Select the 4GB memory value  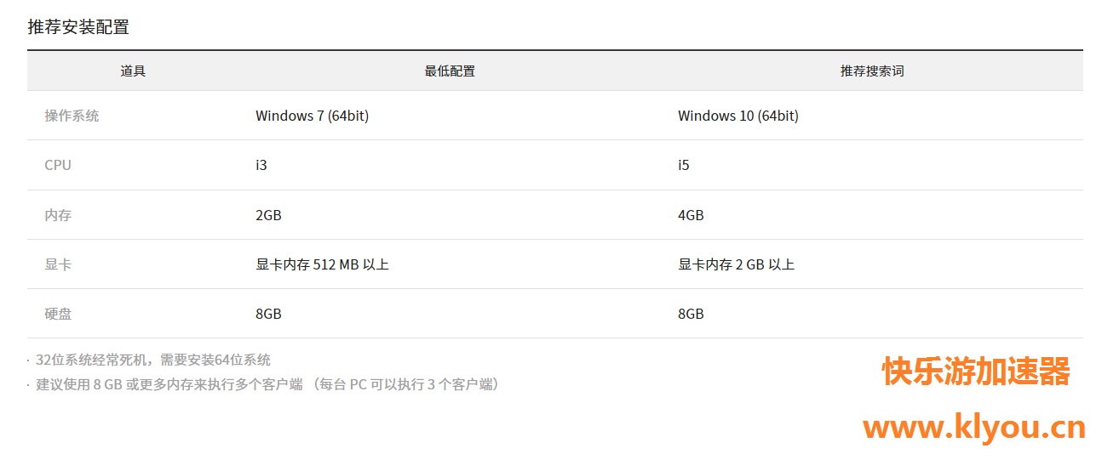pyautogui.click(x=691, y=215)
